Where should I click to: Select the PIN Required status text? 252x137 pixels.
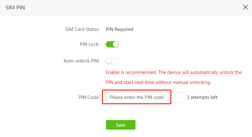pos(119,29)
